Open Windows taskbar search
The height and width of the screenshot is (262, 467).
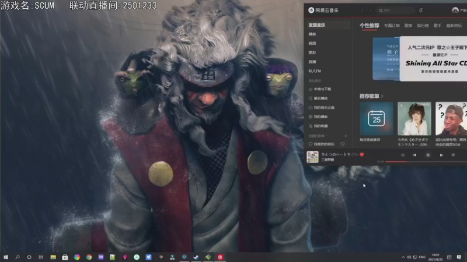(x=18, y=257)
